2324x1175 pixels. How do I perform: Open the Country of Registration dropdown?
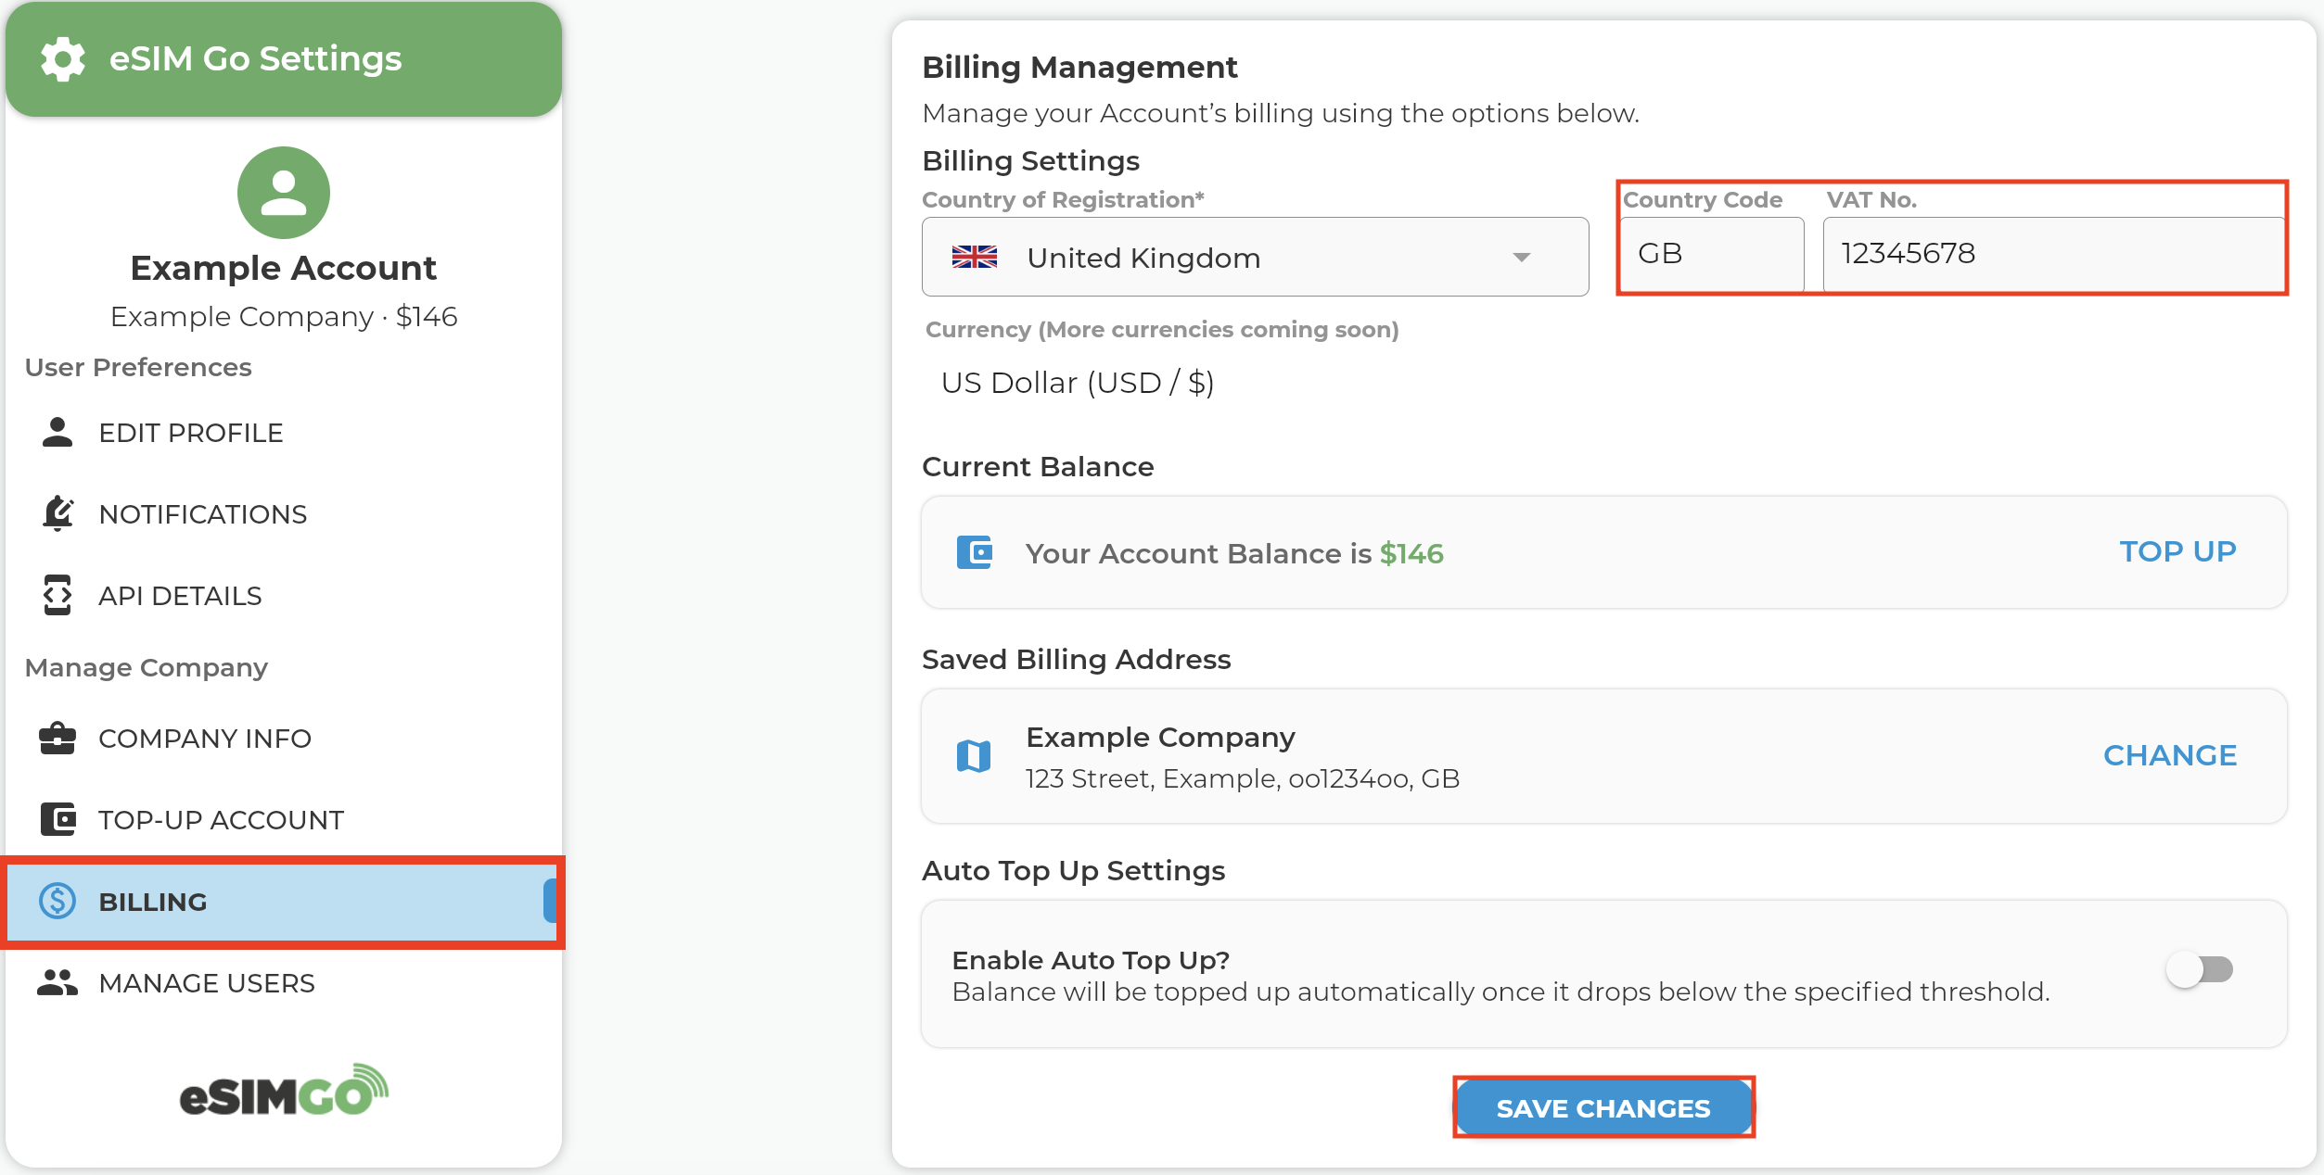[x=1255, y=257]
